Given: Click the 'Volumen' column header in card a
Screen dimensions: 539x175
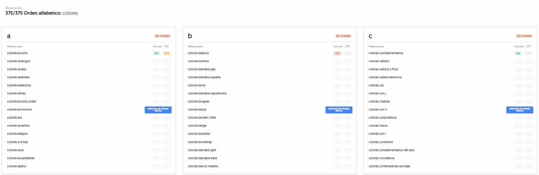Looking at the screenshot, I should (157, 47).
